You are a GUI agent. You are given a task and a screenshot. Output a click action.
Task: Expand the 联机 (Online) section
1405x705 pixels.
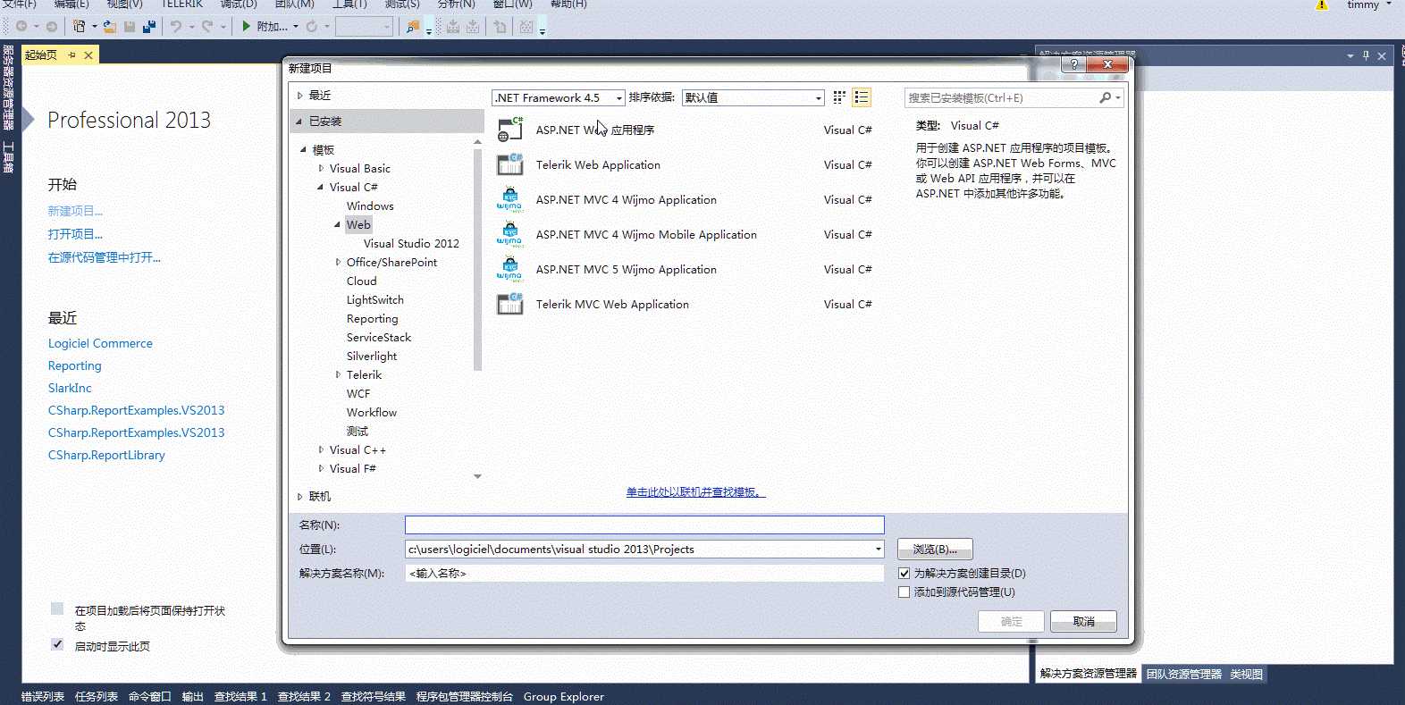pos(300,496)
